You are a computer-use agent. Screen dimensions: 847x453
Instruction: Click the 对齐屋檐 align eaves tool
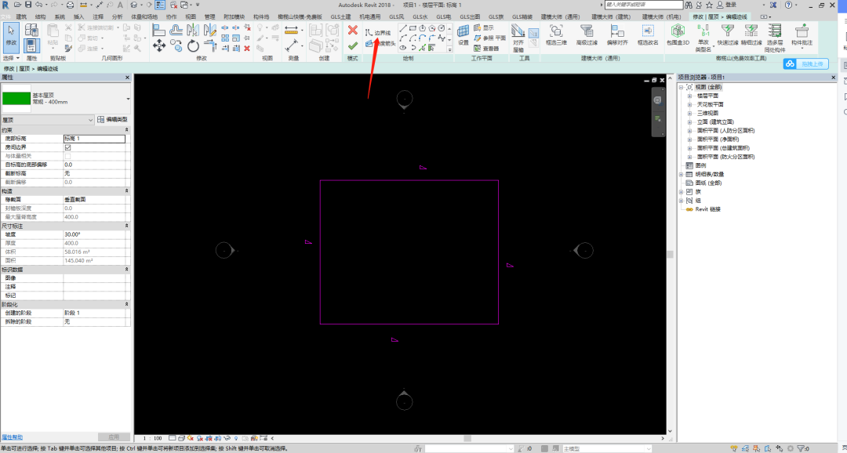click(518, 38)
